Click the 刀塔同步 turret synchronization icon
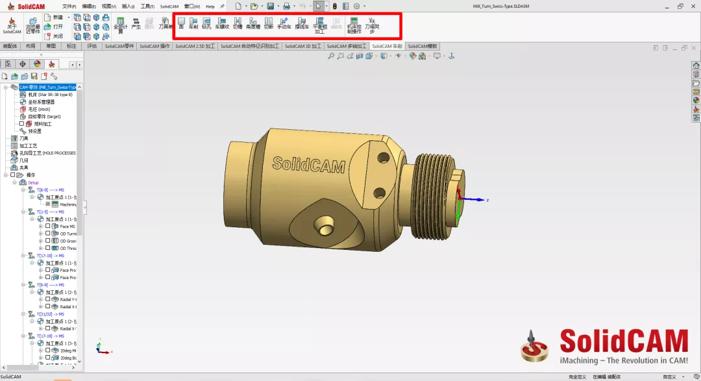The width and height of the screenshot is (701, 381). [x=372, y=25]
